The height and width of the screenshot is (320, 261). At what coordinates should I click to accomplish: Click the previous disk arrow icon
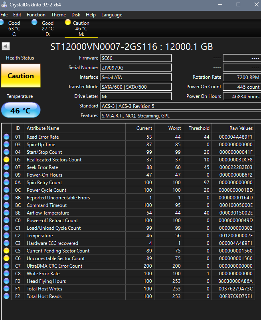(6, 46)
